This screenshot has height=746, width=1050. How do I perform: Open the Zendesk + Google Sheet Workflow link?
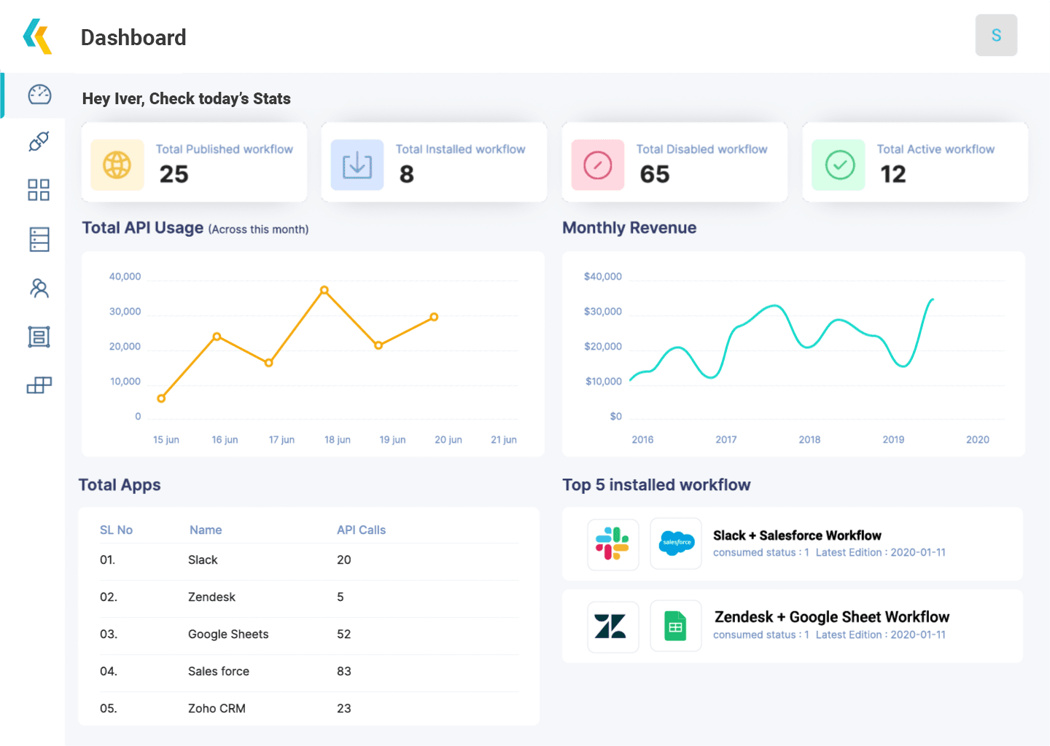tap(832, 617)
